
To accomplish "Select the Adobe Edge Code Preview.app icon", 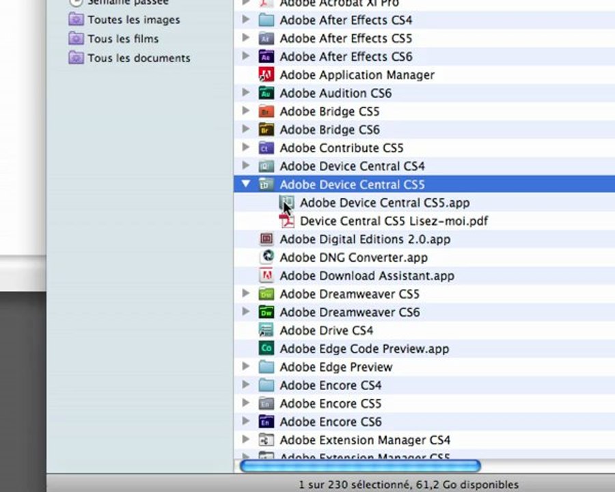I will click(266, 348).
